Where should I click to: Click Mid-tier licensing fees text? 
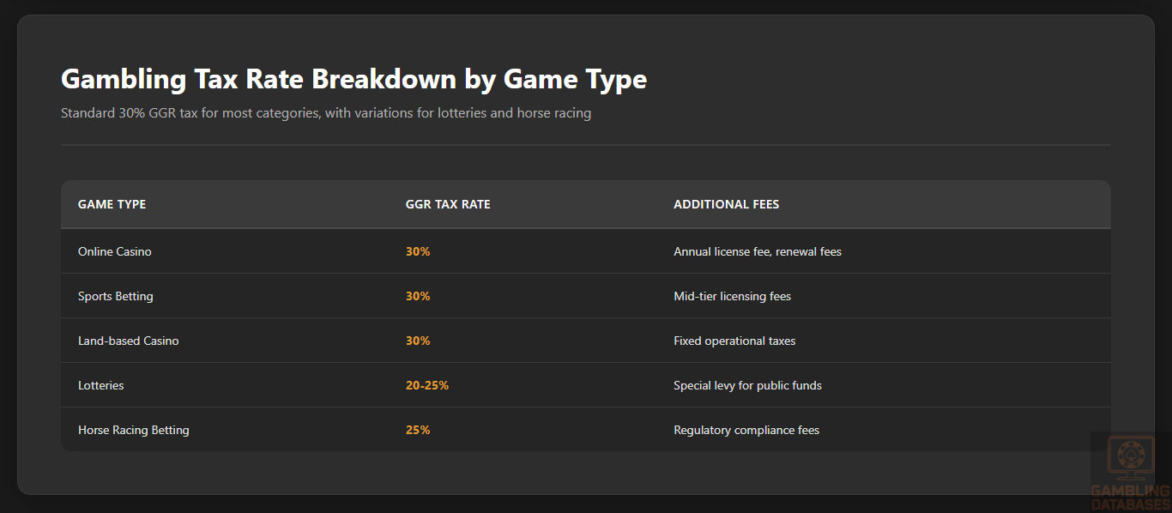click(732, 296)
